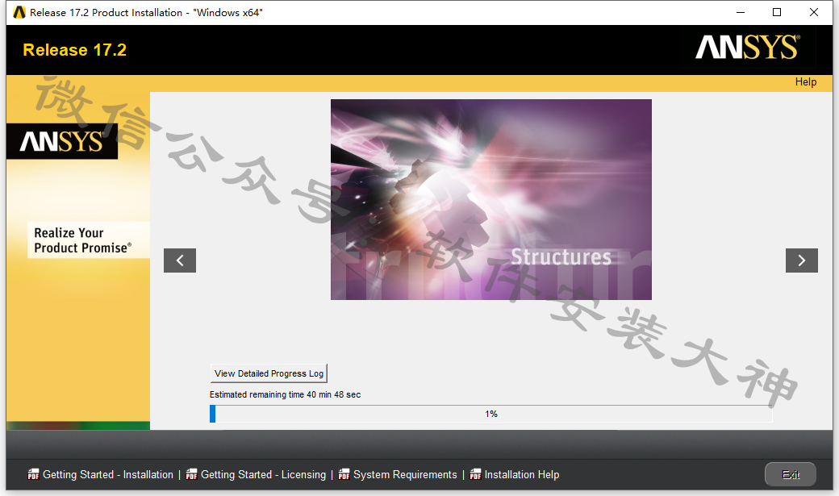
Task: Click the Estimated remaining time text
Action: click(x=286, y=395)
